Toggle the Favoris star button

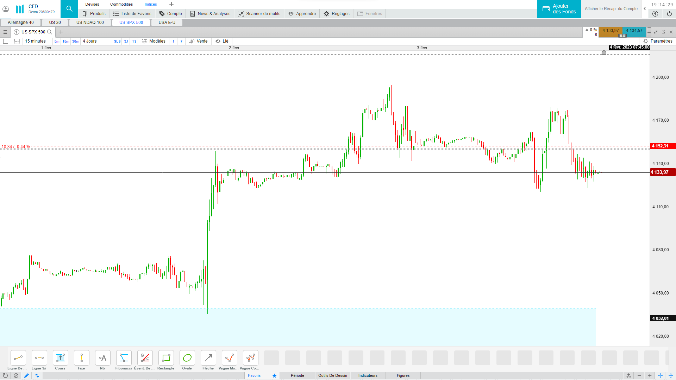(274, 375)
